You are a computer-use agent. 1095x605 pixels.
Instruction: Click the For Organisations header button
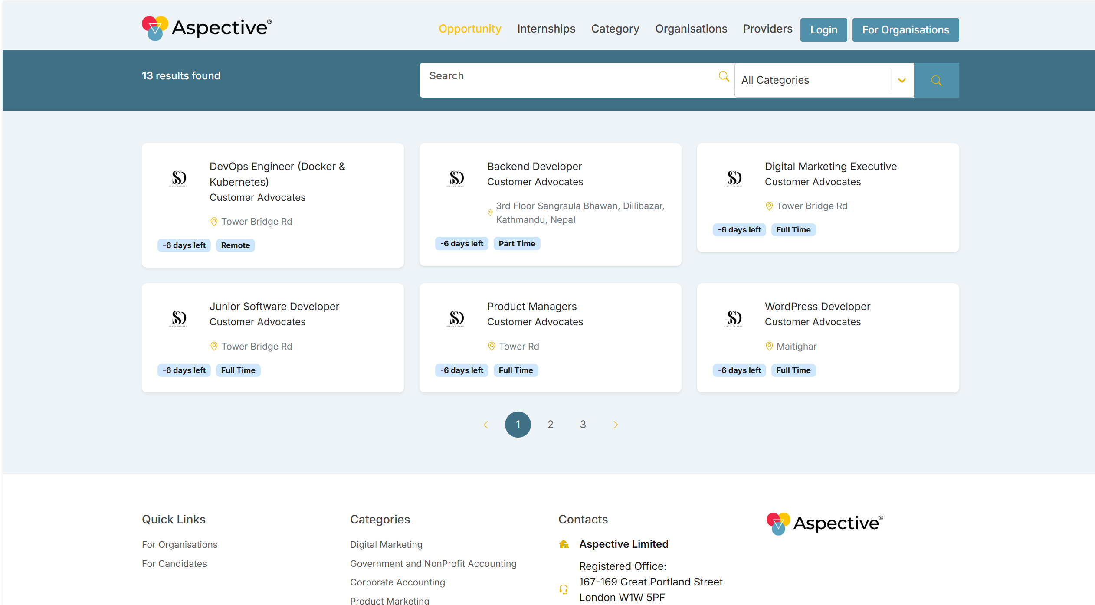(905, 30)
